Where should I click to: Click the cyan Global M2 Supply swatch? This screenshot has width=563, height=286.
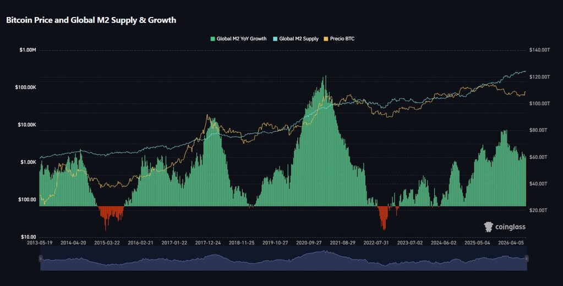[x=276, y=38]
